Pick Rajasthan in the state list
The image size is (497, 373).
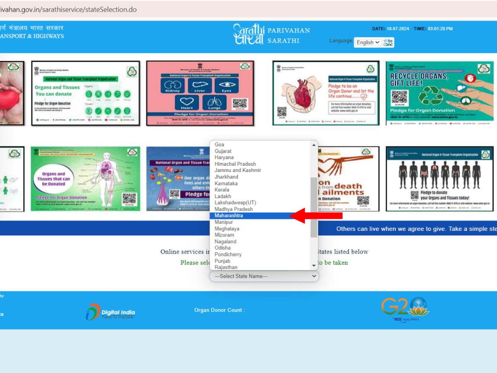[226, 267]
